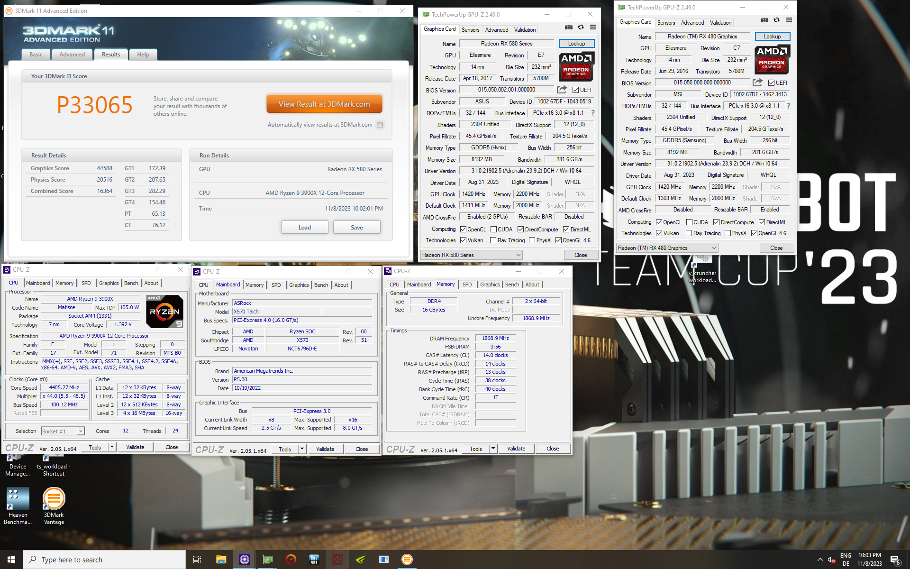This screenshot has width=910, height=569.
Task: Click Validate in the CPU-Z Memory window
Action: 516,449
